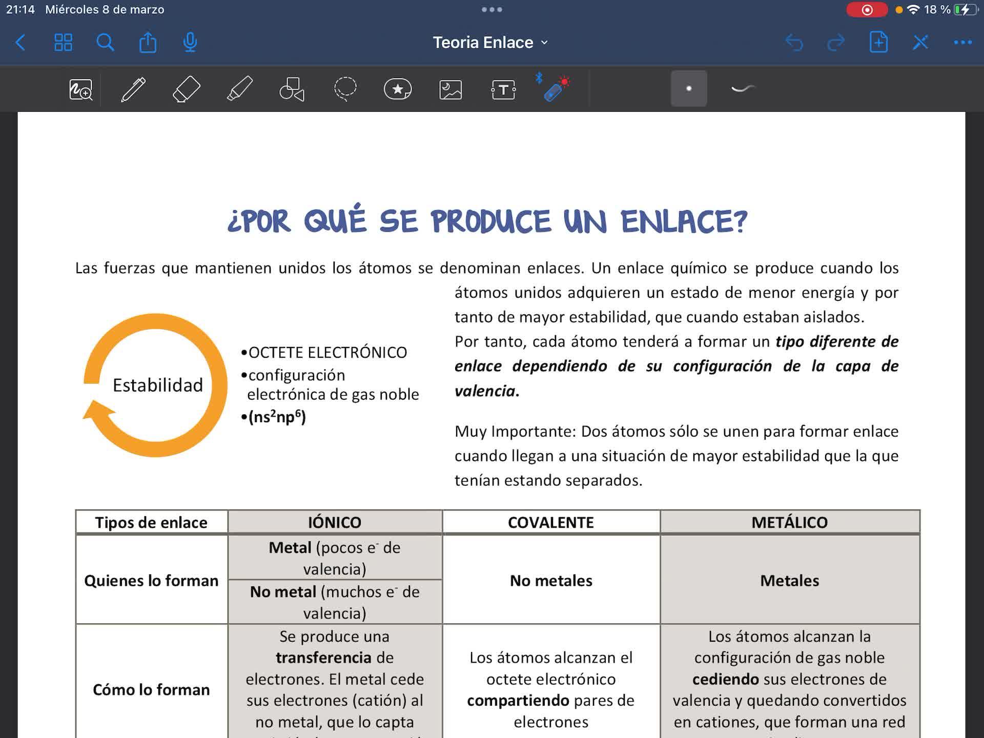Toggle read-only pencil mode icon
This screenshot has height=738, width=984.
point(920,42)
